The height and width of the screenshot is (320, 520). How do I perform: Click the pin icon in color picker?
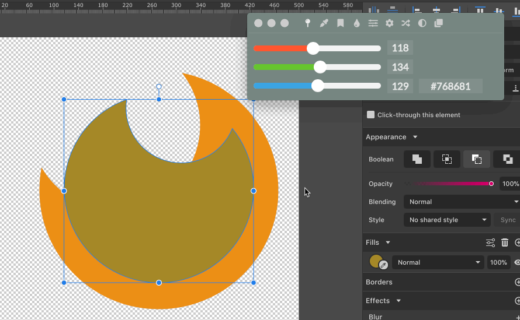click(307, 23)
